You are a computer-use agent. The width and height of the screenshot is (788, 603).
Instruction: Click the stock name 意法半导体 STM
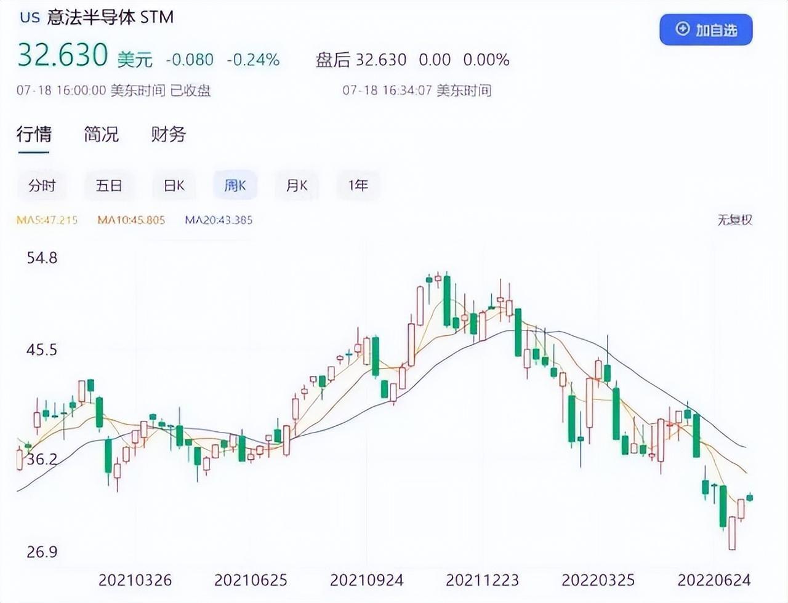pyautogui.click(x=111, y=17)
